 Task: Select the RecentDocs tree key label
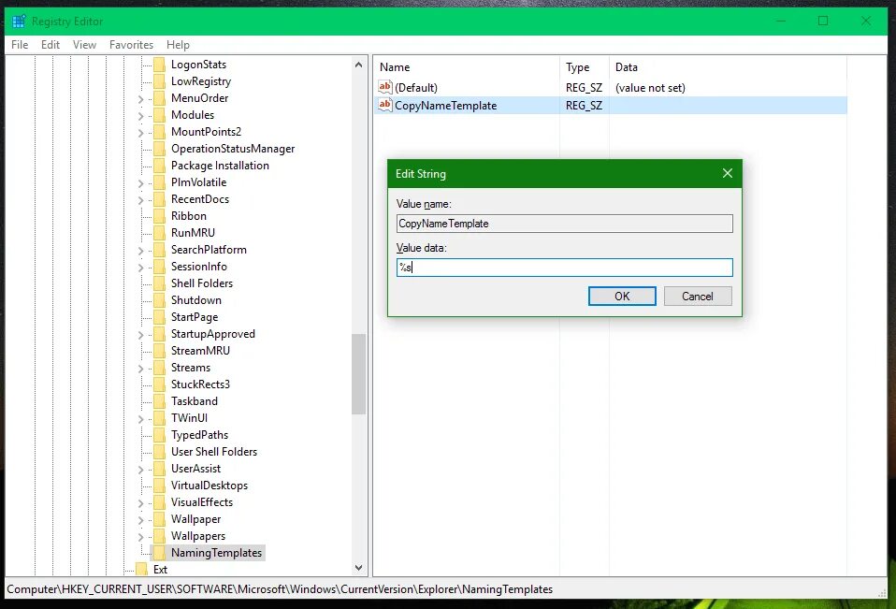pos(200,199)
